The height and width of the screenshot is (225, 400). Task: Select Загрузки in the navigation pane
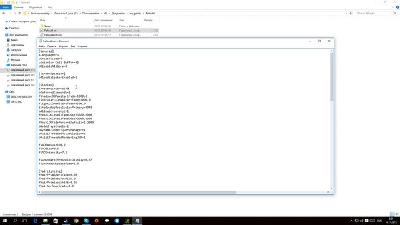pyautogui.click(x=16, y=50)
